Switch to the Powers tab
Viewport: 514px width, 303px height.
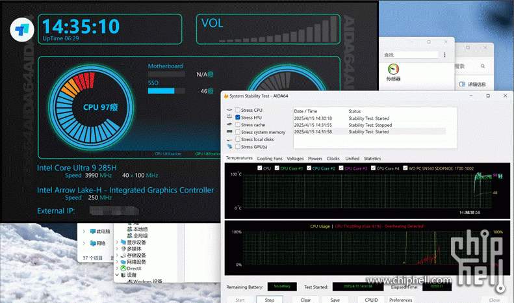point(315,159)
